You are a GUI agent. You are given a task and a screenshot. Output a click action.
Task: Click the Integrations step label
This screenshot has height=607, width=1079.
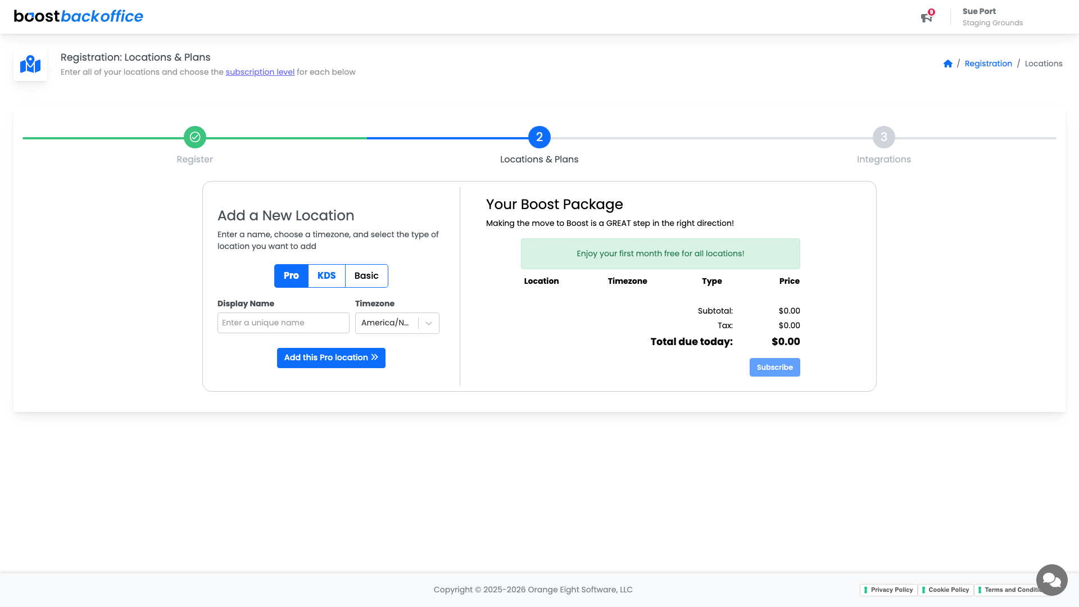[883, 160]
